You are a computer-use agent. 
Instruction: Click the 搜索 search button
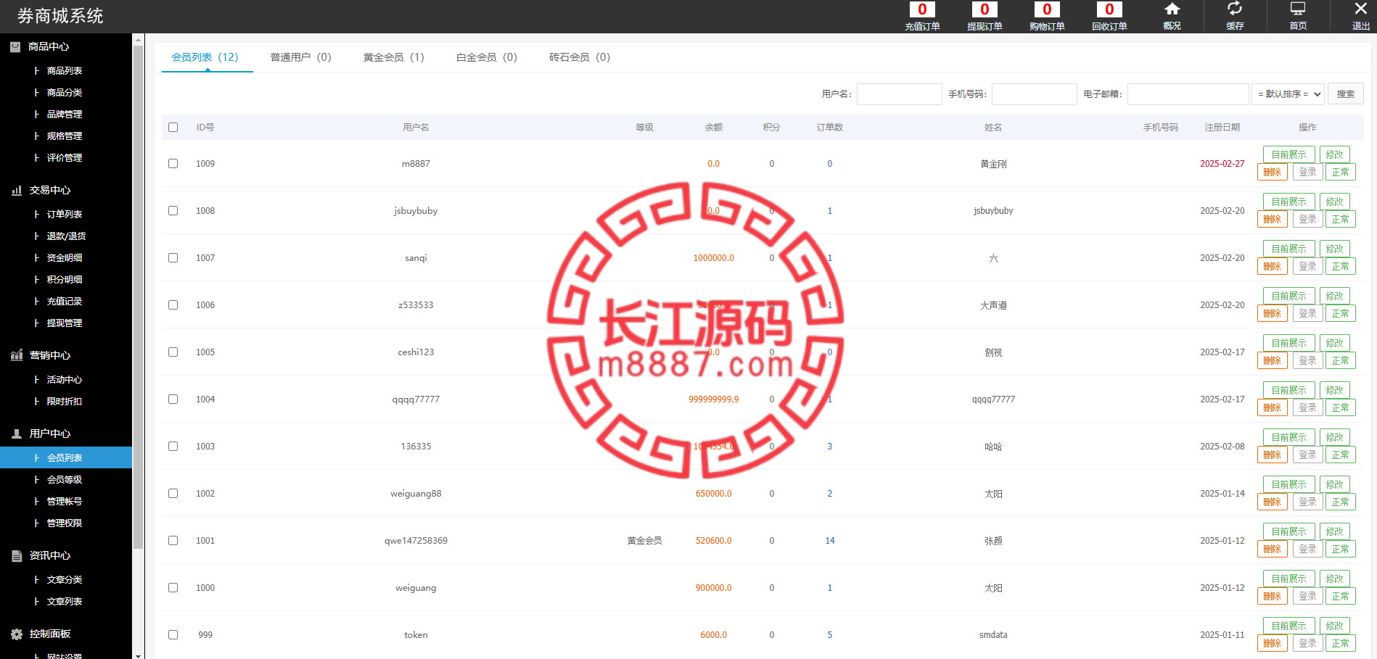[1346, 94]
